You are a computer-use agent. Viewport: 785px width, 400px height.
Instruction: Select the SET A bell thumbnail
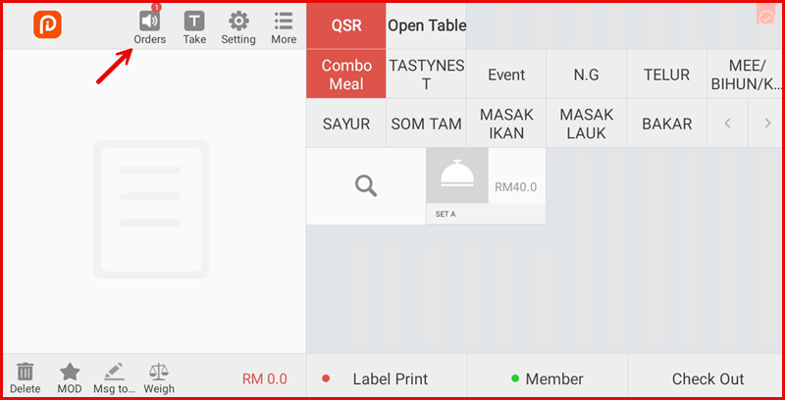457,175
